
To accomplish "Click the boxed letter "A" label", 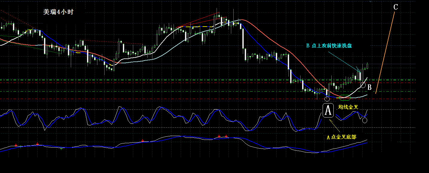I will (x=328, y=111).
